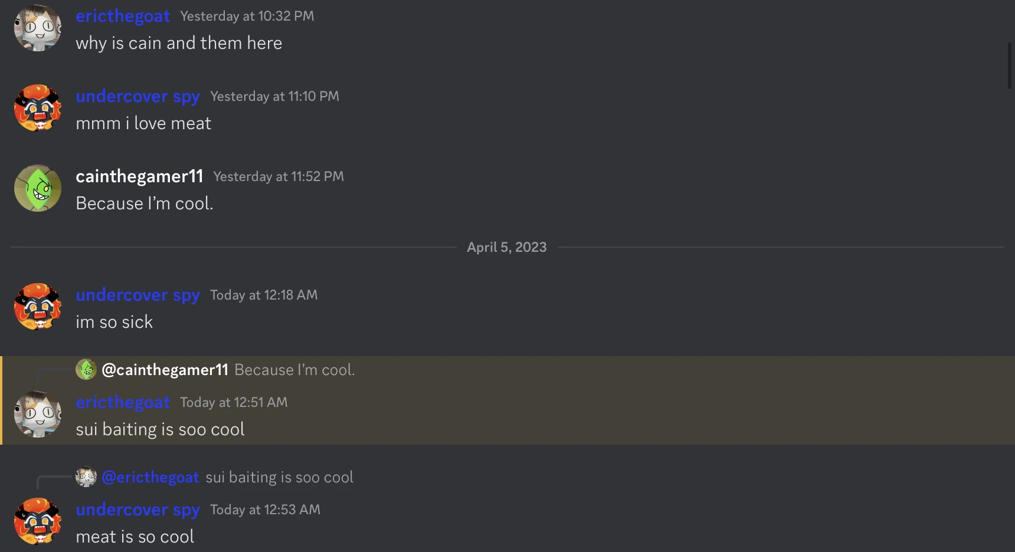Image resolution: width=1015 pixels, height=552 pixels.
Task: Open ericthegoat's large avatar on the highlighted message
Action: [38, 414]
